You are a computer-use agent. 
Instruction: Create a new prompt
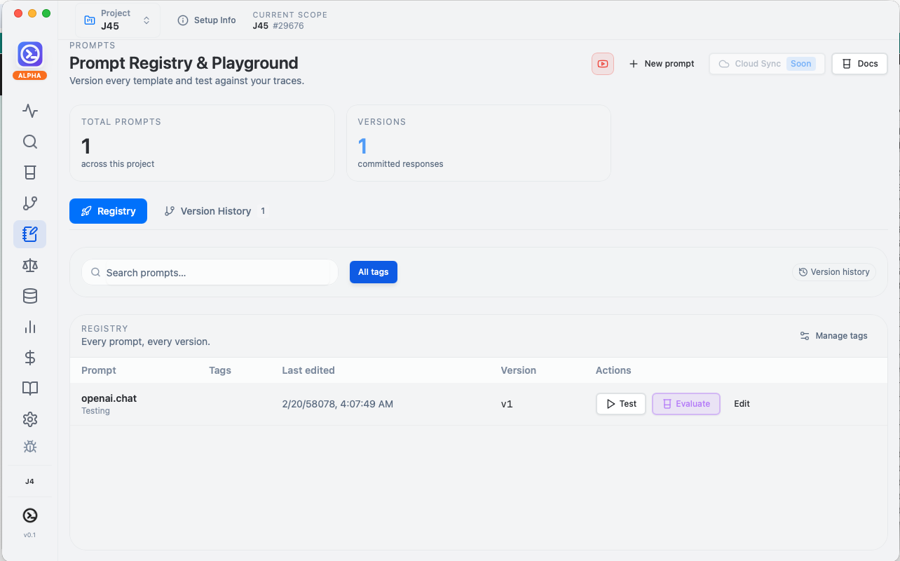(661, 63)
